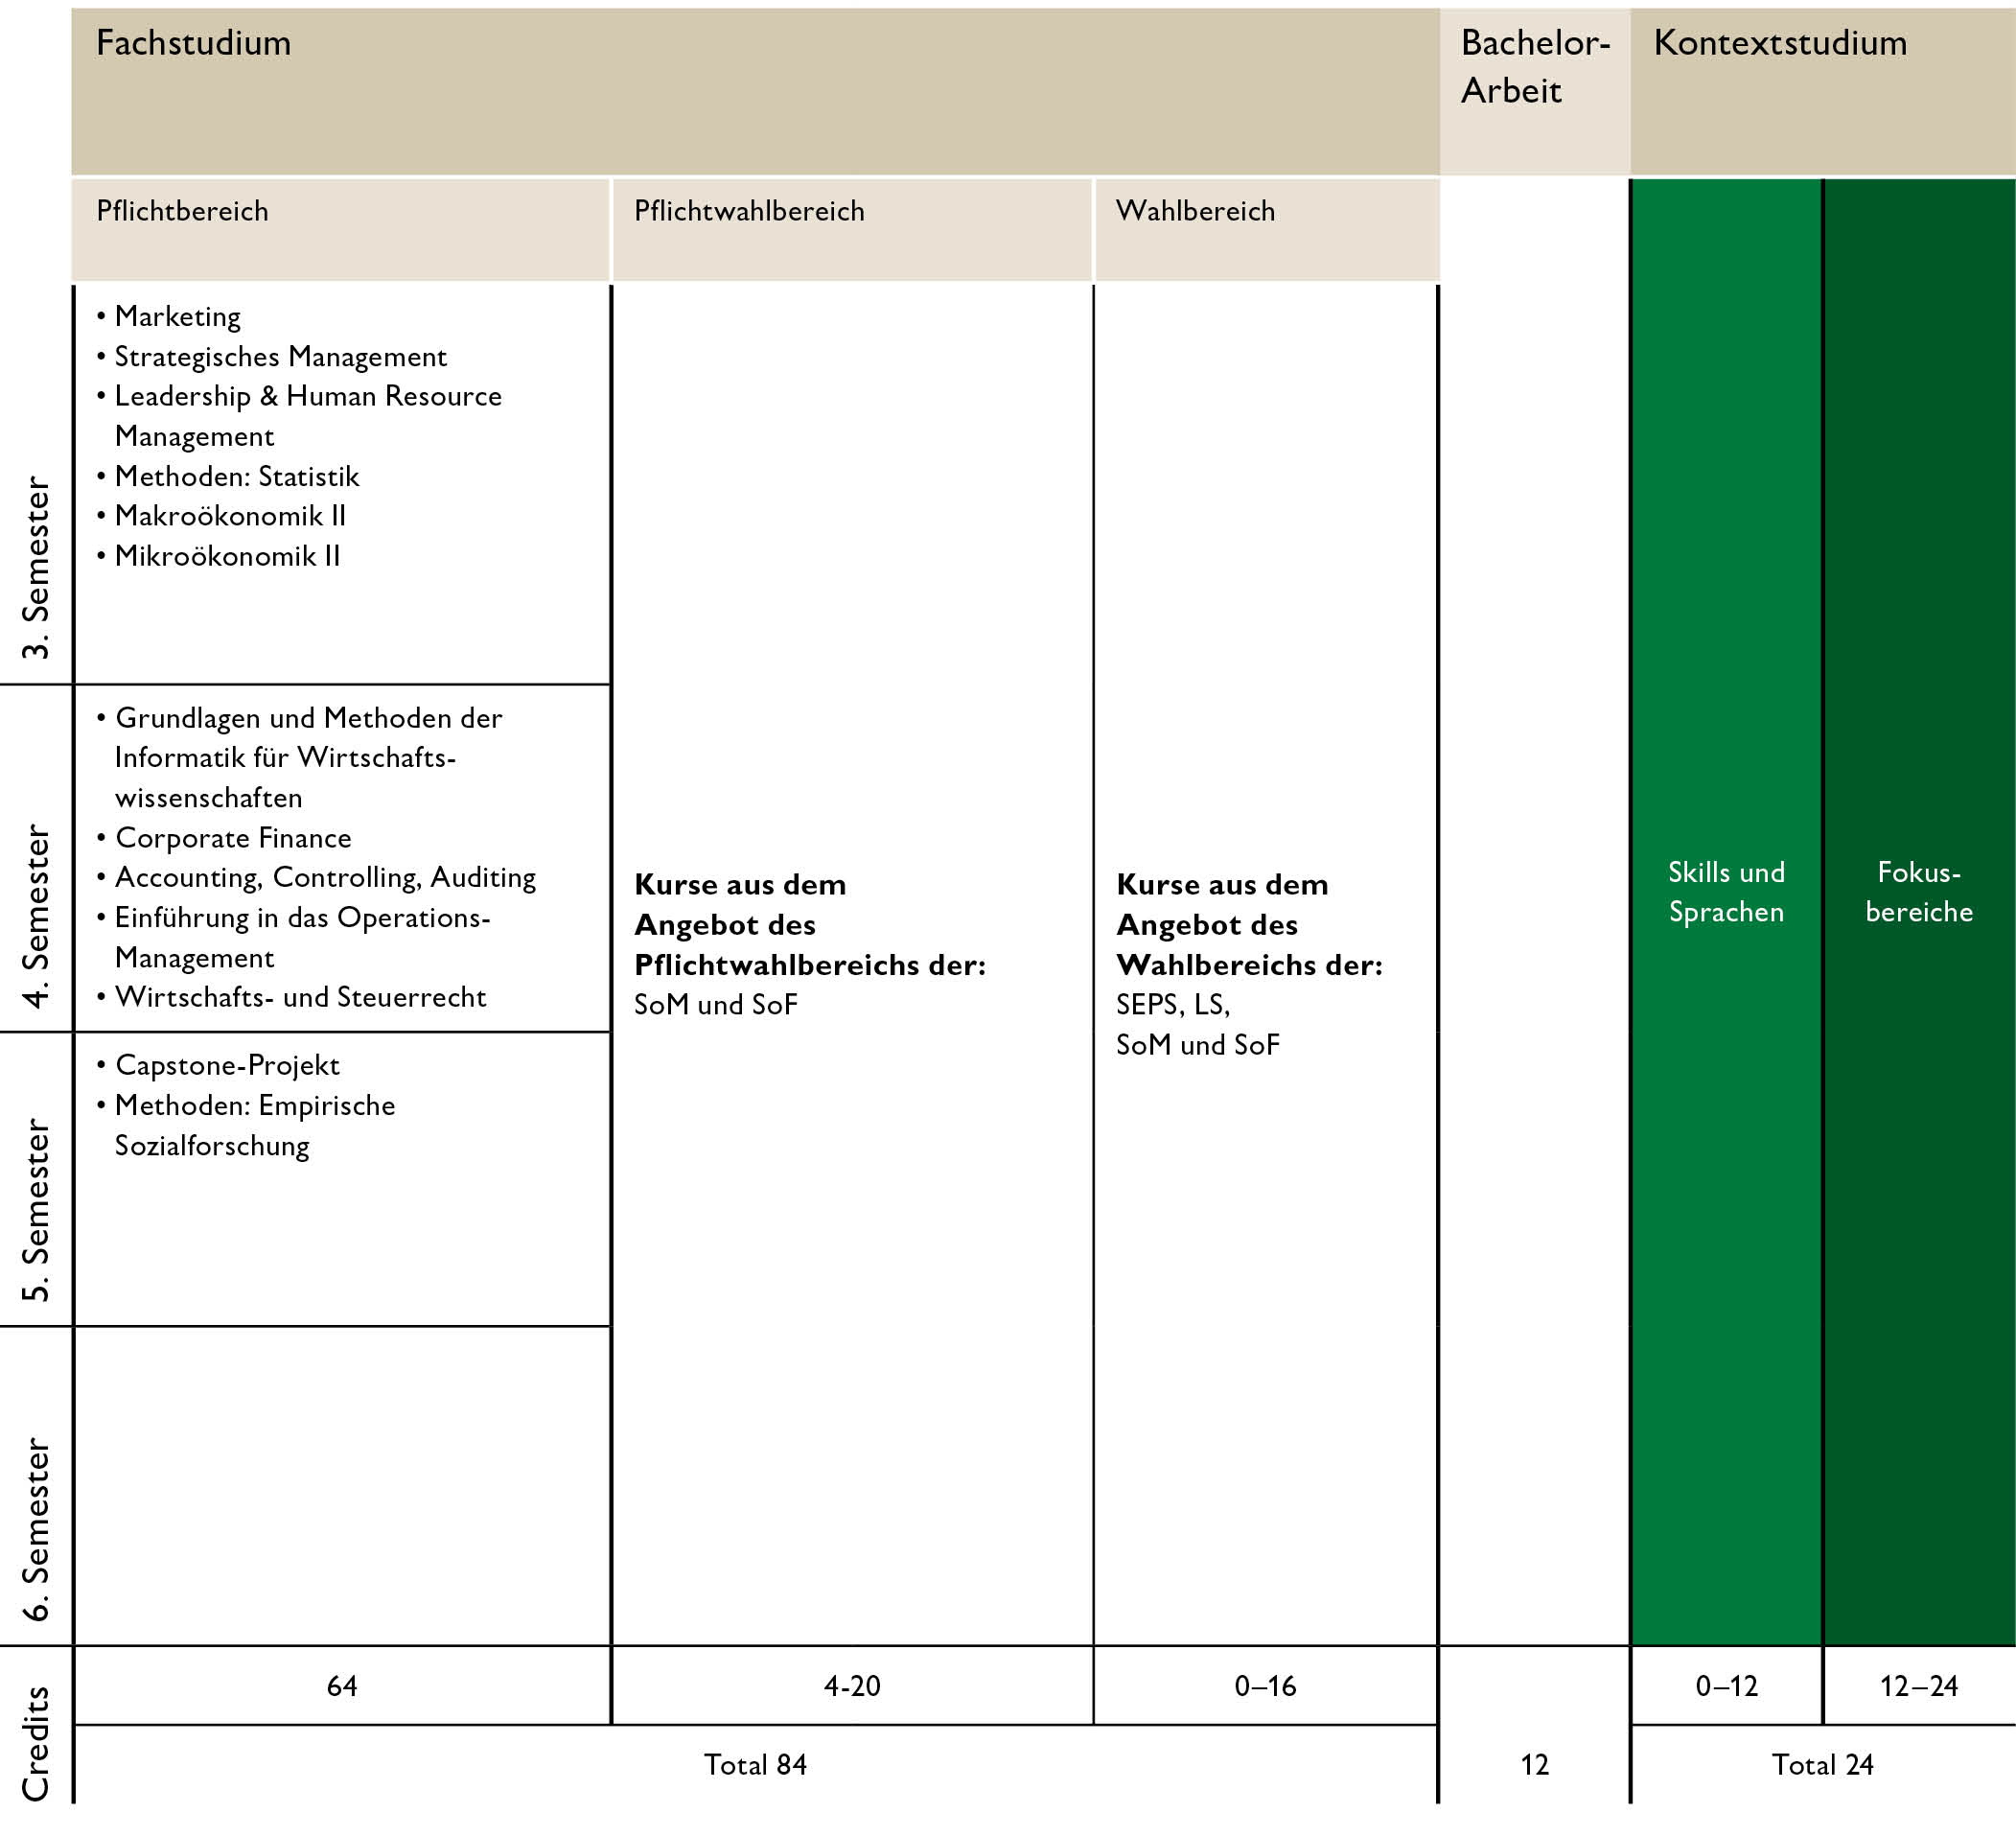Click Mikroökonomik II entry

pos(218,556)
